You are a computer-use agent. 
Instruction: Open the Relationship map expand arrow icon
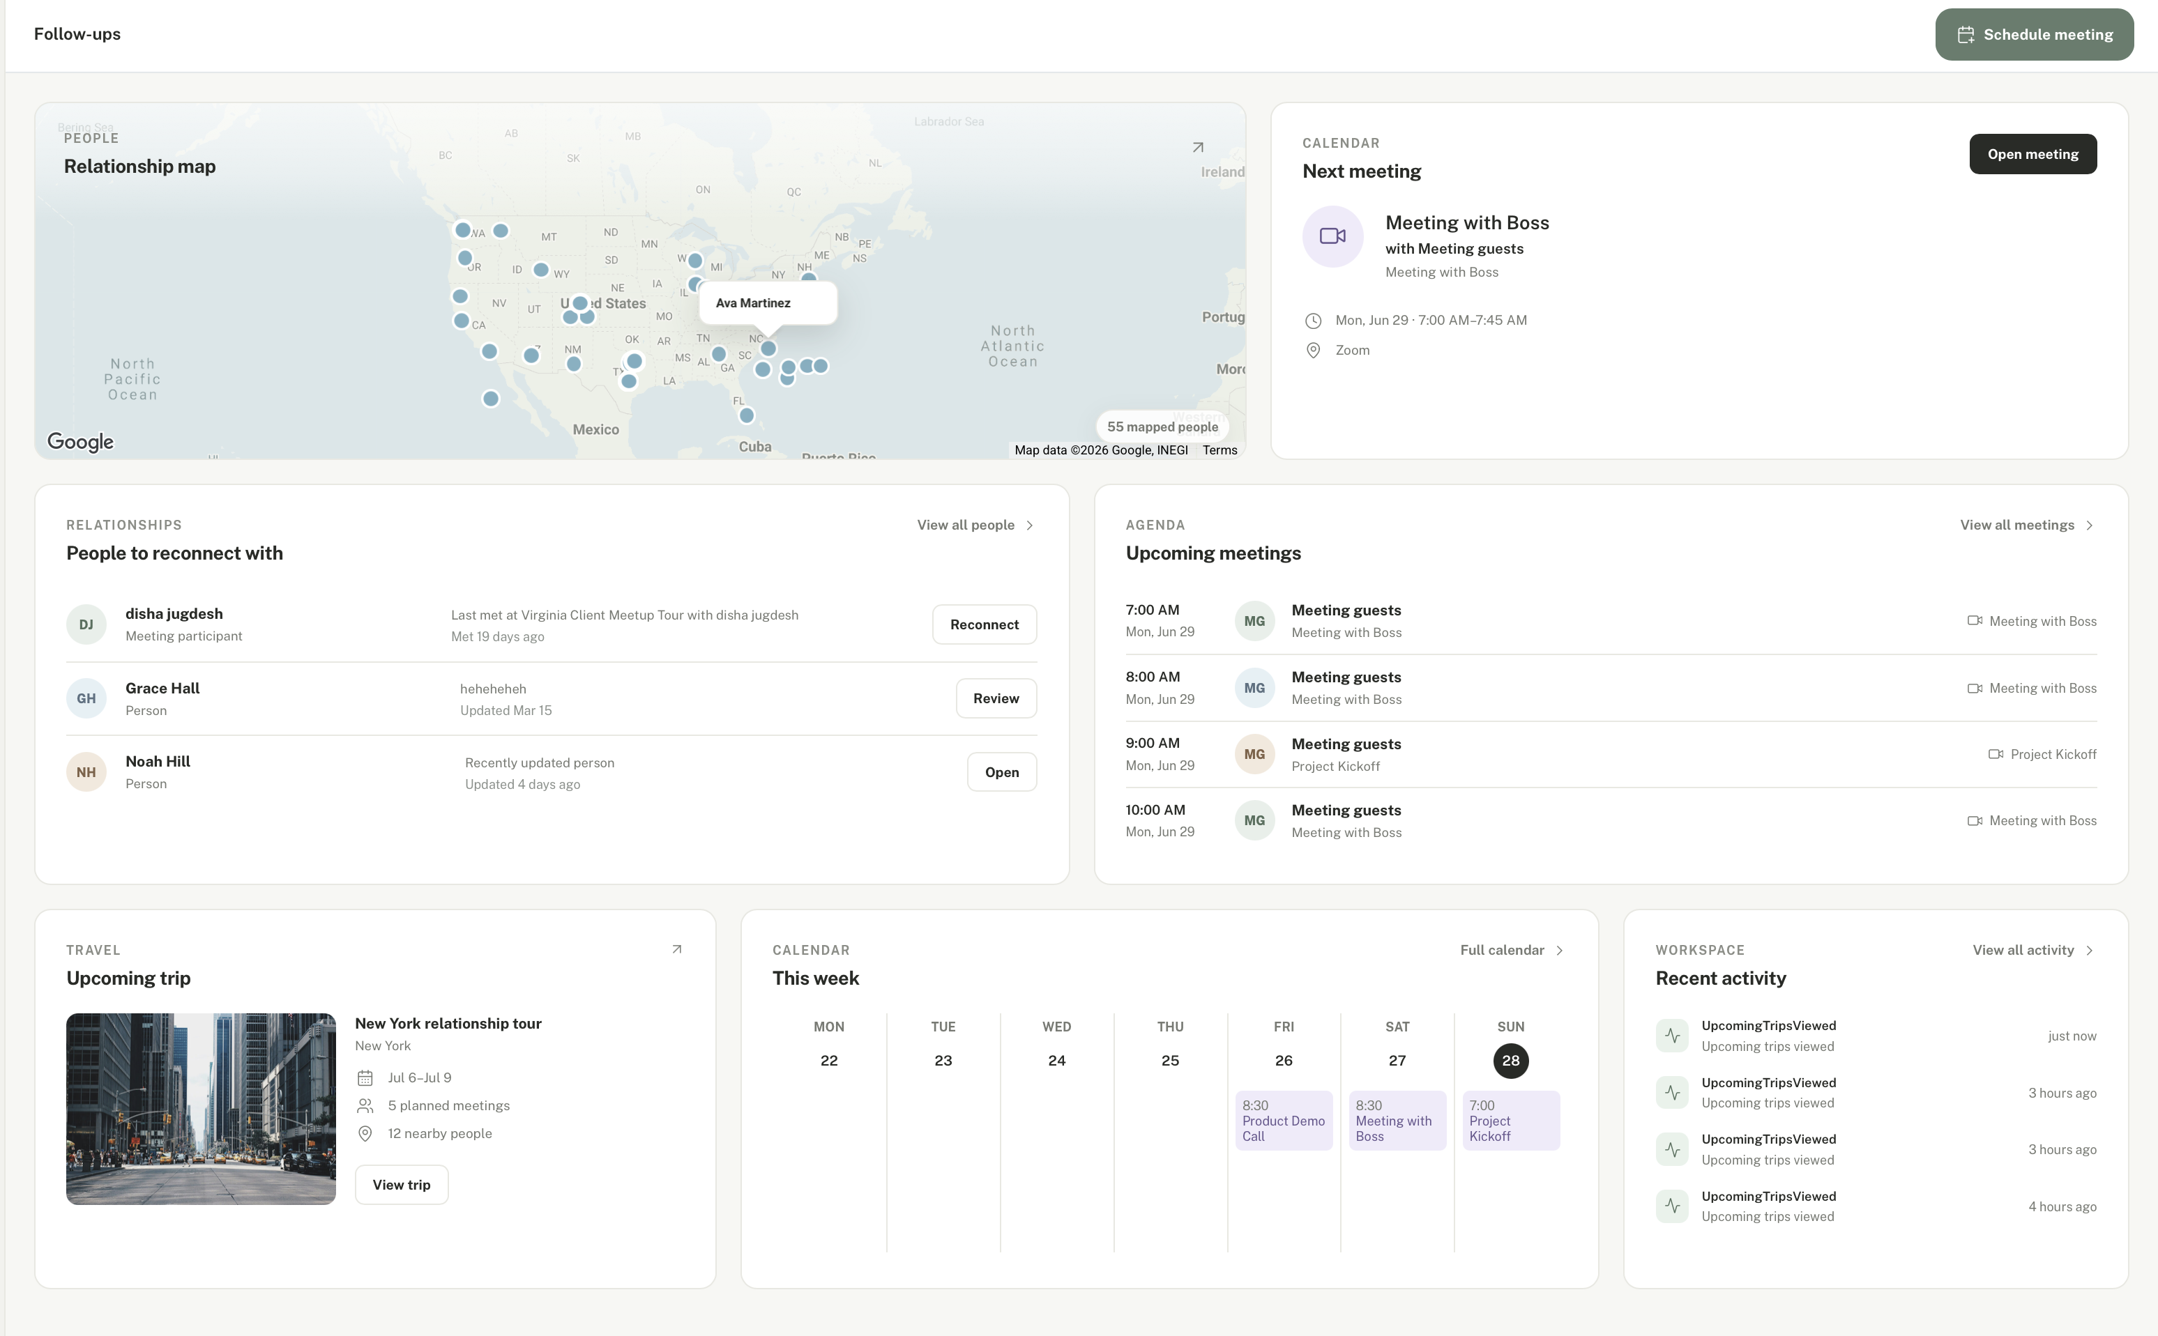pyautogui.click(x=1198, y=146)
